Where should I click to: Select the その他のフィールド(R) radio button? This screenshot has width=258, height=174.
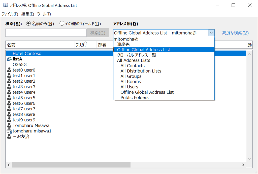(x=62, y=24)
